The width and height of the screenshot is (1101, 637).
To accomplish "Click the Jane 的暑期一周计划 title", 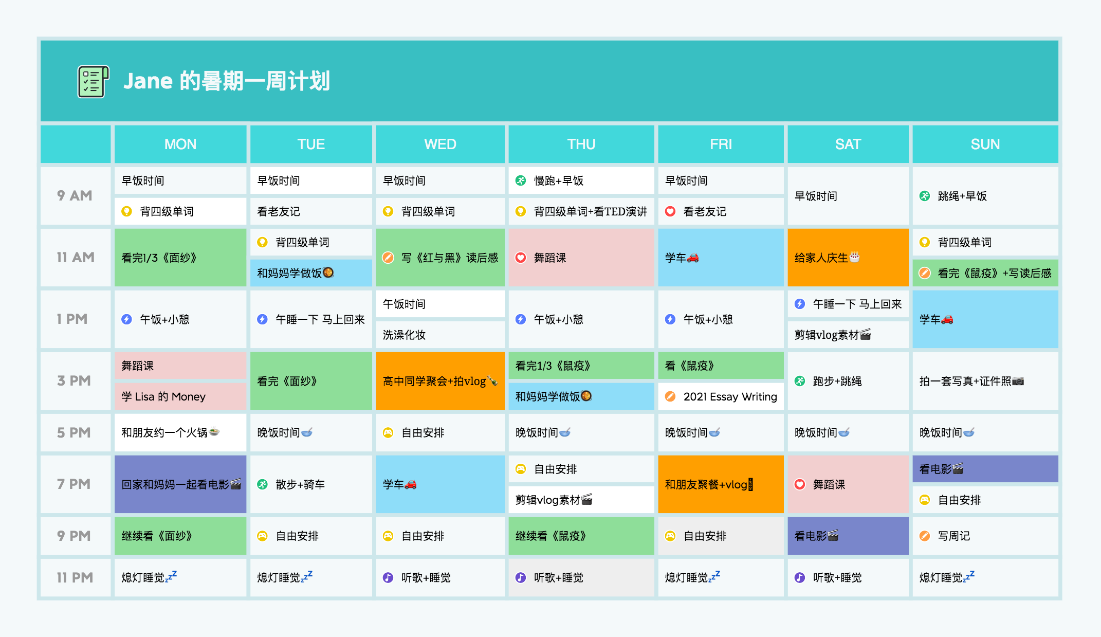I will [x=227, y=81].
